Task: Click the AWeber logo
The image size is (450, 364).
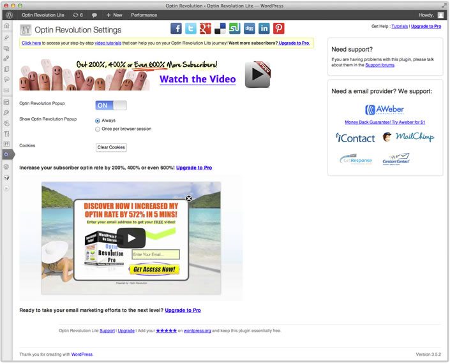Action: pos(384,110)
